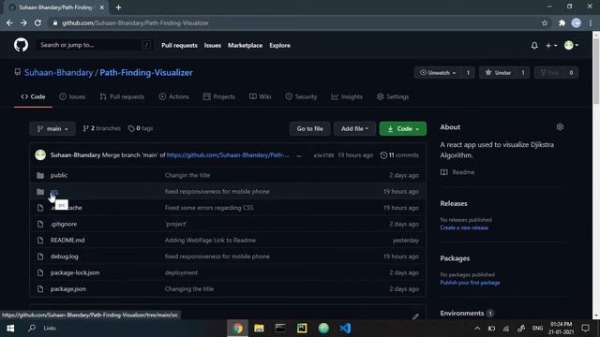Open Pull requests in the top navigation
This screenshot has height=337, width=600.
click(x=179, y=45)
